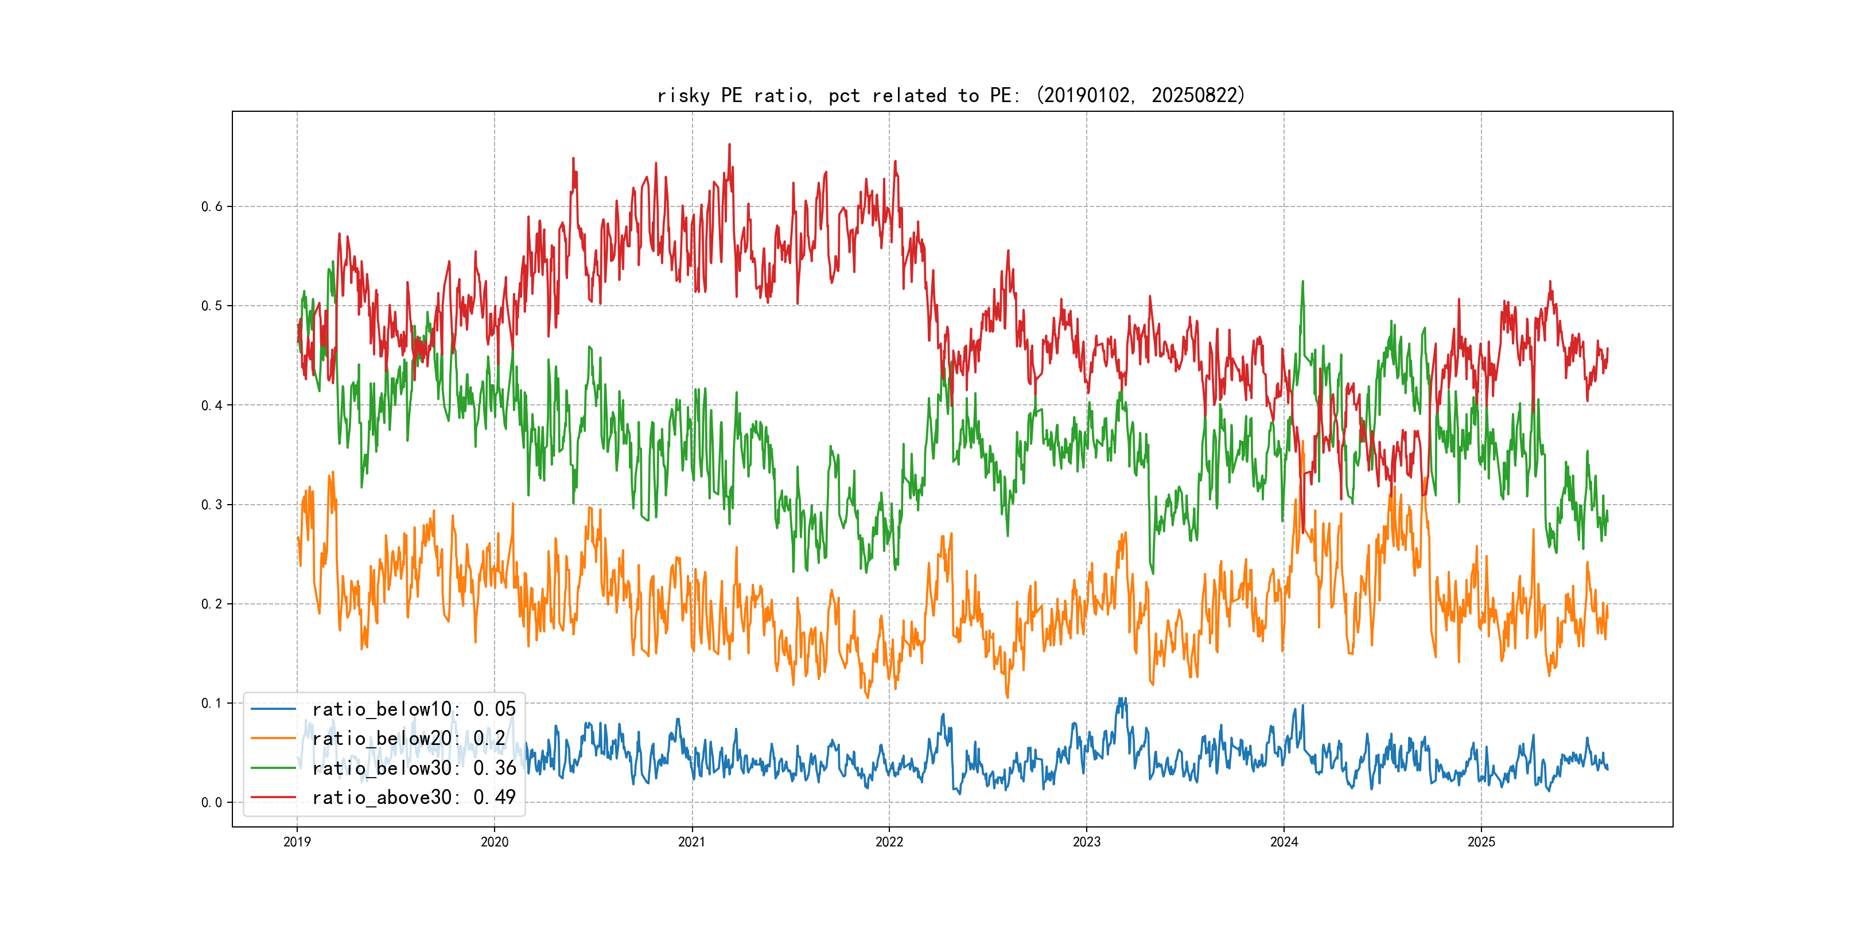Click the 2023 x-axis tick label

pyautogui.click(x=1087, y=842)
